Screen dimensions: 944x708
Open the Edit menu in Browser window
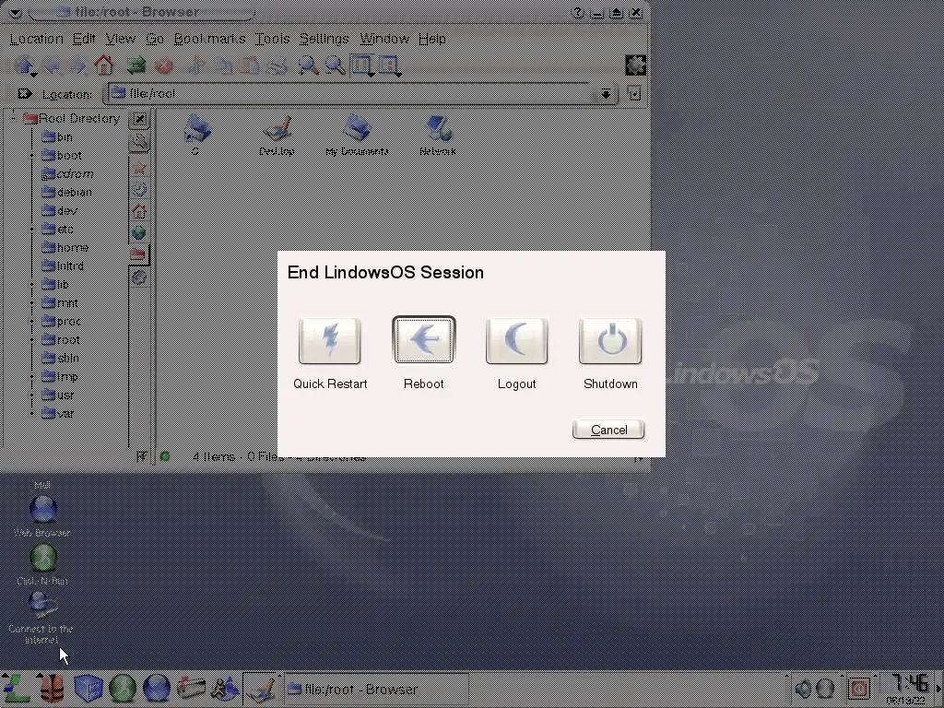(x=84, y=39)
